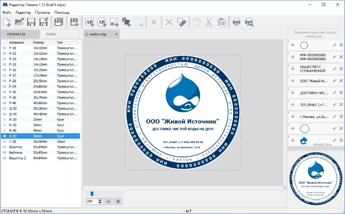This screenshot has height=214, width=345.
Task: Hide layer 8 circle element
Action: (293, 128)
